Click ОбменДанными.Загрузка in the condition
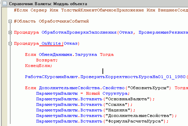Image resolution: width=188 pixels, height=126 pixels. (68, 55)
